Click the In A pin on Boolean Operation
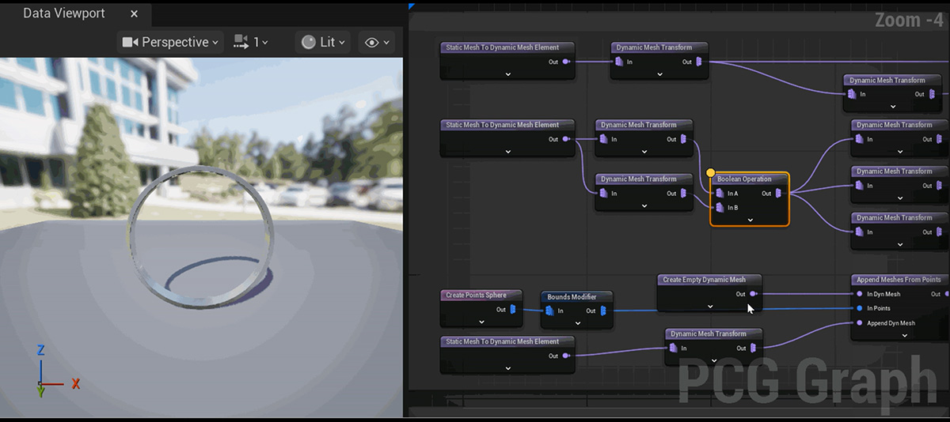 coord(720,194)
